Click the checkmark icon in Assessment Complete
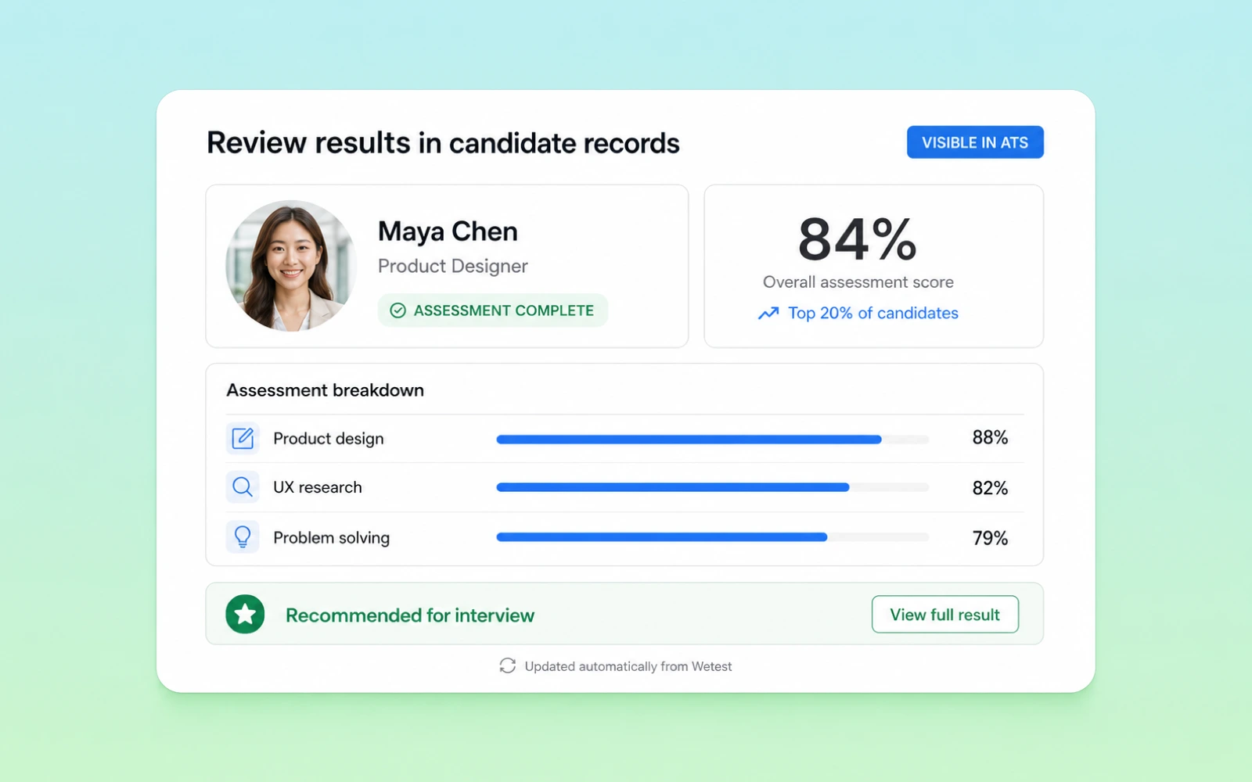The height and width of the screenshot is (782, 1252). pyautogui.click(x=398, y=310)
